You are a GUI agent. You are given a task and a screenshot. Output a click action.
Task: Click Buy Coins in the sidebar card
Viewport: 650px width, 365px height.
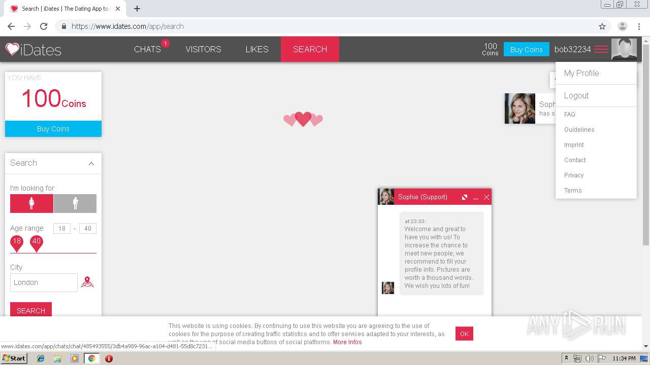pyautogui.click(x=53, y=129)
